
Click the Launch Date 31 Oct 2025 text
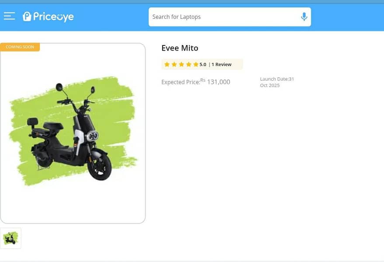pos(277,82)
